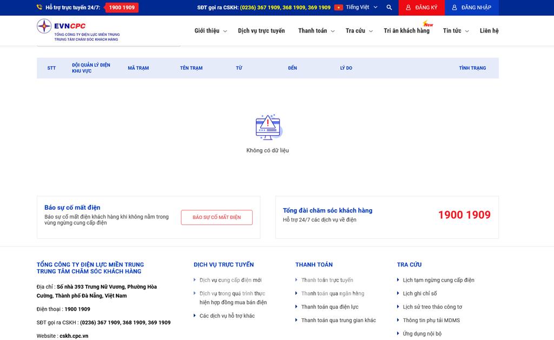Click the ĐĂNG KÝ register button
Image resolution: width=554 pixels, height=340 pixels.
coord(421,8)
